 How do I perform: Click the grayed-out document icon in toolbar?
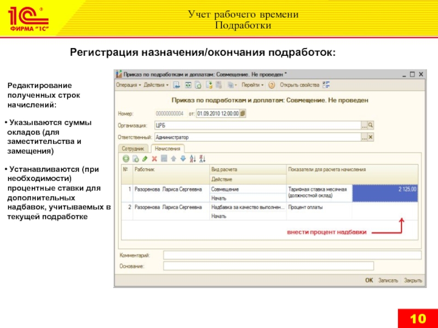(x=218, y=85)
